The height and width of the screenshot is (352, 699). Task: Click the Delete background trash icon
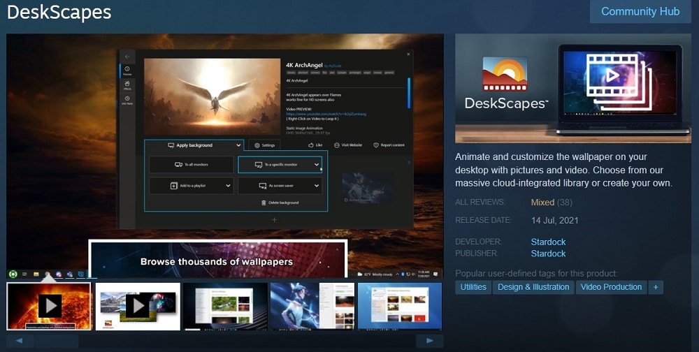click(264, 203)
